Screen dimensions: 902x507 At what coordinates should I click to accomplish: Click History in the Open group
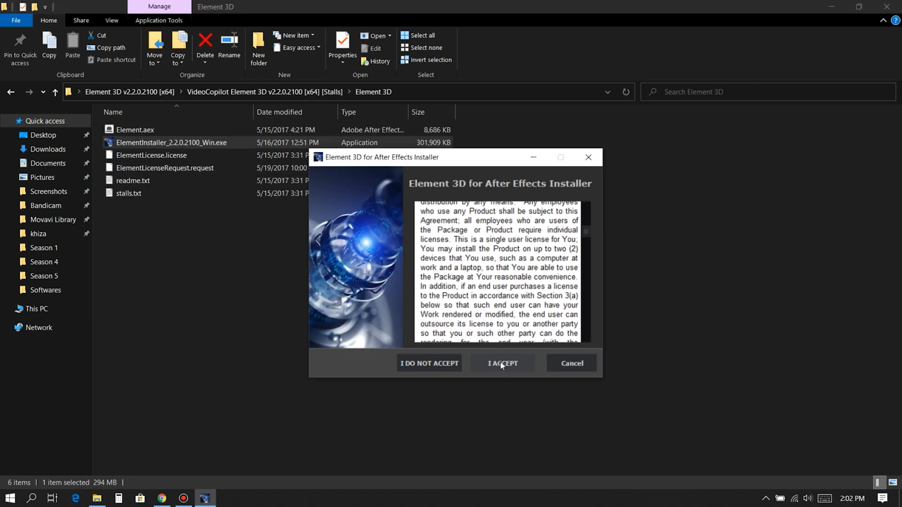pos(375,61)
